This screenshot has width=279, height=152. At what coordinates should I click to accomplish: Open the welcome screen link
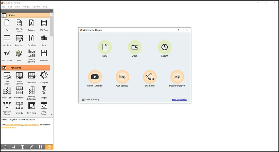click(9, 127)
